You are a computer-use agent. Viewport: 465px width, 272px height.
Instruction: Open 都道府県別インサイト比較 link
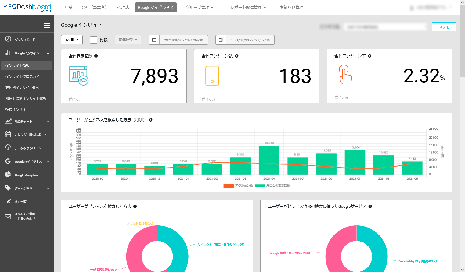click(x=26, y=98)
